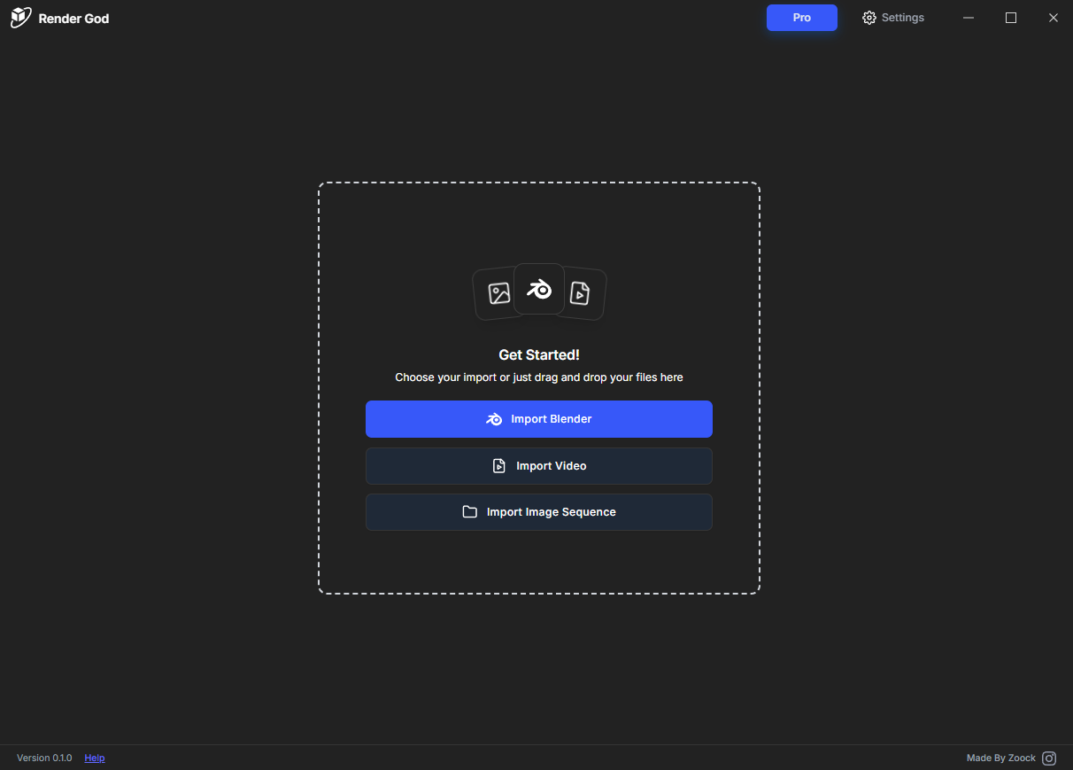Viewport: 1073px width, 770px height.
Task: Click the Pro label in the top bar
Action: point(801,17)
